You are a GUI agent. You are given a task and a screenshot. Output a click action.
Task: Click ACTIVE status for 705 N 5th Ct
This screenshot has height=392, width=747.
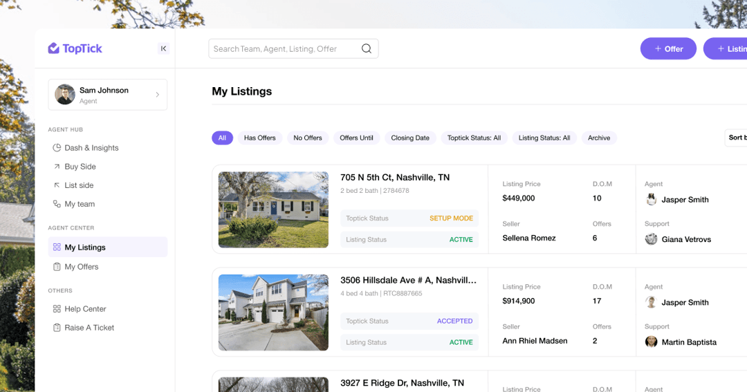461,240
